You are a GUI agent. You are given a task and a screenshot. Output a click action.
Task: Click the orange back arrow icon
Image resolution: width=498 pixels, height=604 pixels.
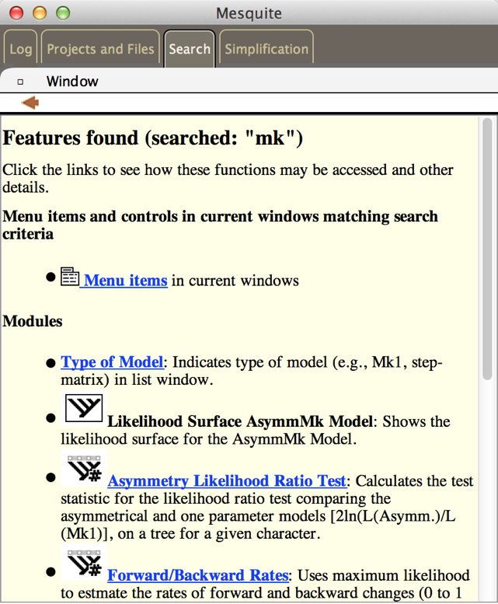pos(30,103)
